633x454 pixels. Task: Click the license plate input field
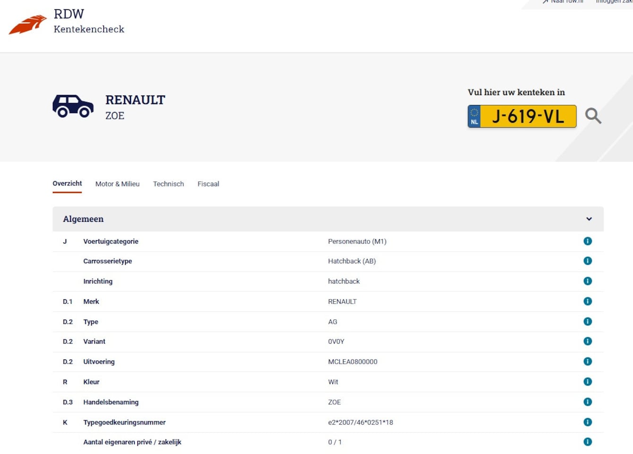(x=528, y=116)
